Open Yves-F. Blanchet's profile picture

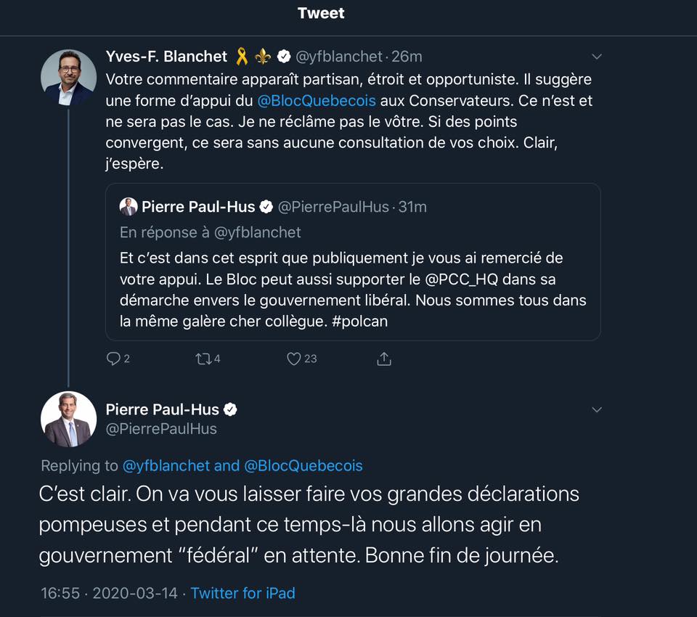(x=68, y=77)
